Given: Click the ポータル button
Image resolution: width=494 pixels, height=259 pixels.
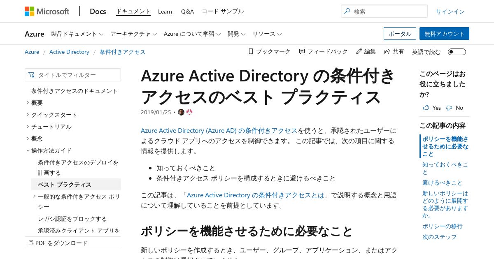Looking at the screenshot, I should pyautogui.click(x=400, y=34).
